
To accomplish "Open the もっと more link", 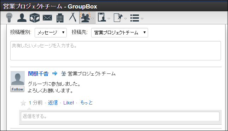I will [x=86, y=103].
